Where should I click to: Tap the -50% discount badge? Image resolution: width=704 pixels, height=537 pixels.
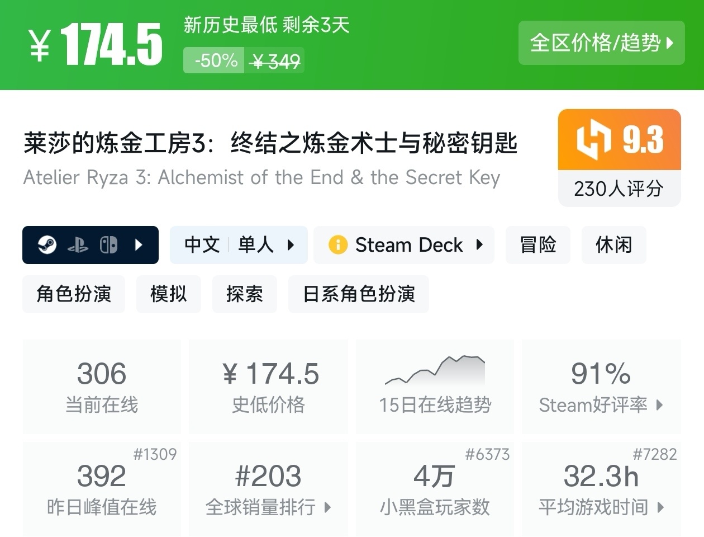[x=216, y=60]
